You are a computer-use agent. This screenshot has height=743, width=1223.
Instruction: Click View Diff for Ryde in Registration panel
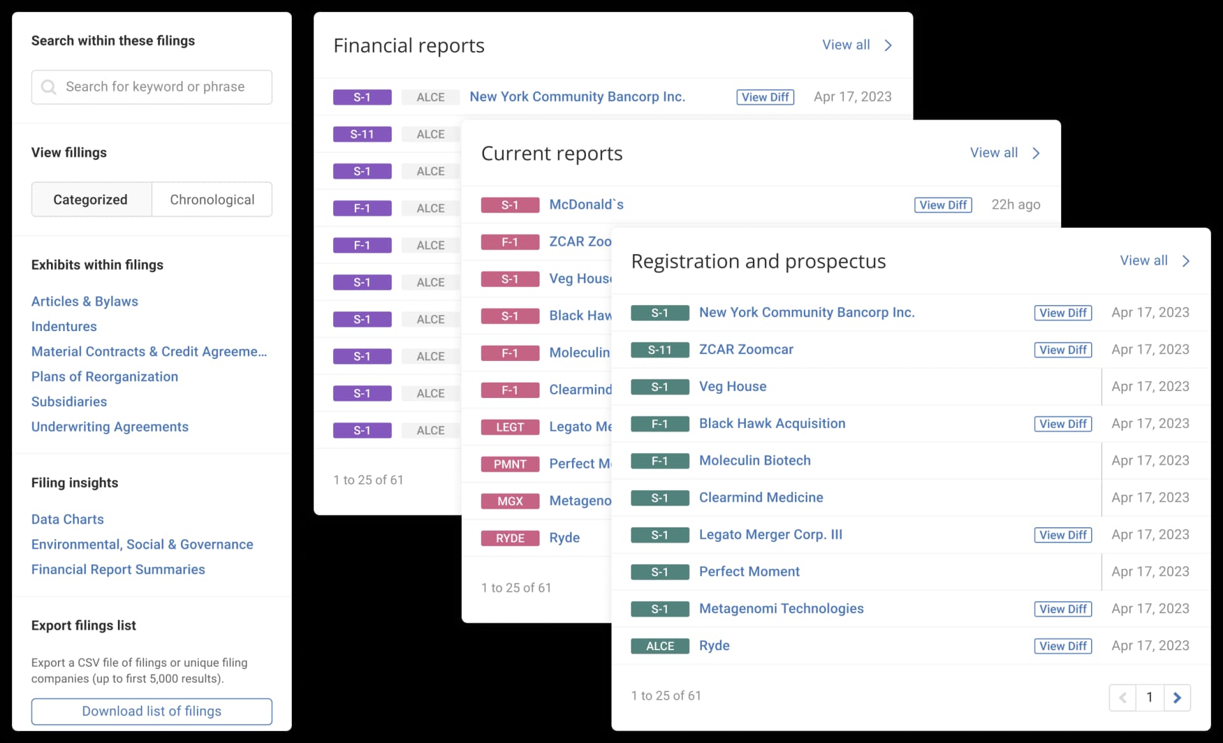(1063, 646)
